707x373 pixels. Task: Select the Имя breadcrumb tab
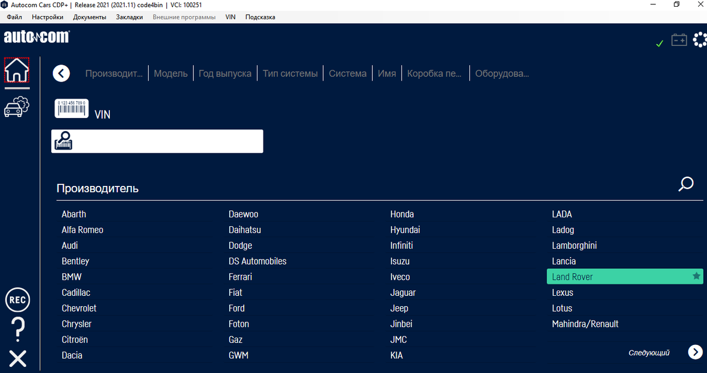tap(387, 73)
